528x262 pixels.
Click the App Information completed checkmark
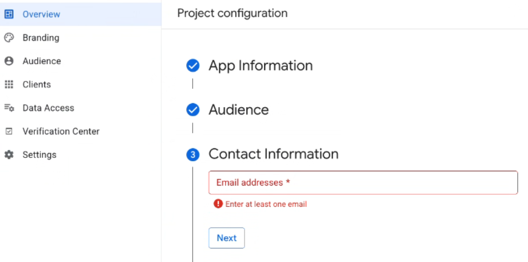tap(193, 65)
